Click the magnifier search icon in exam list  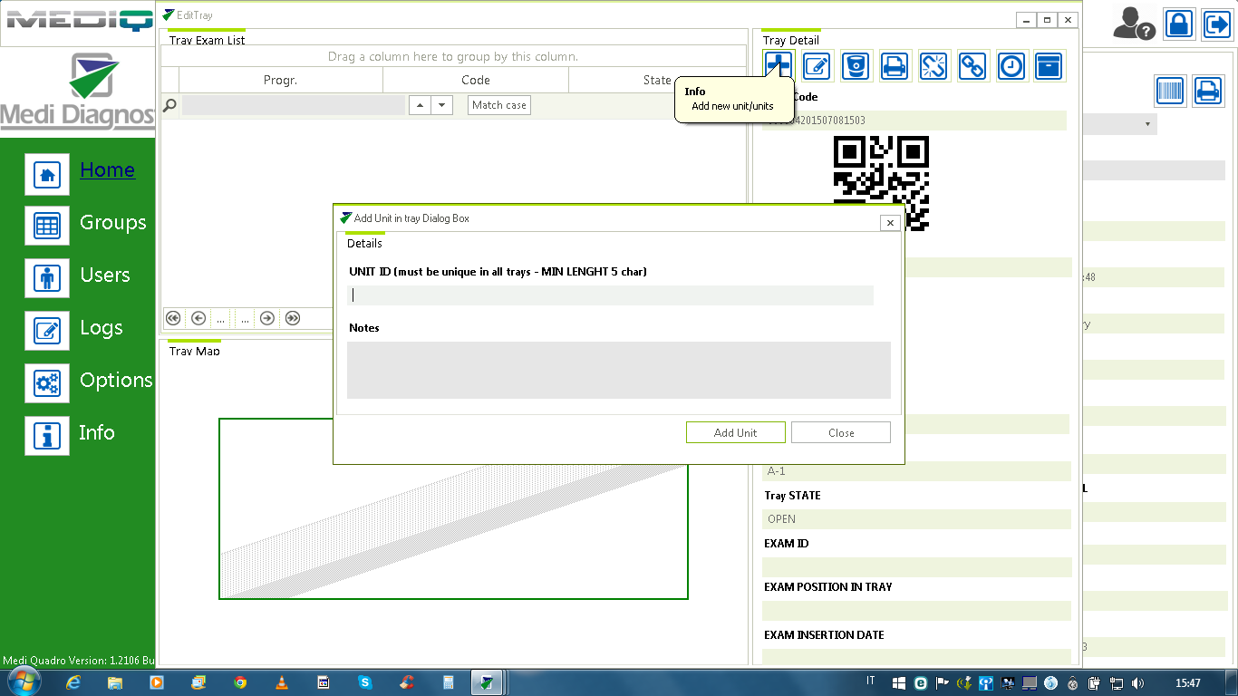pyautogui.click(x=169, y=106)
